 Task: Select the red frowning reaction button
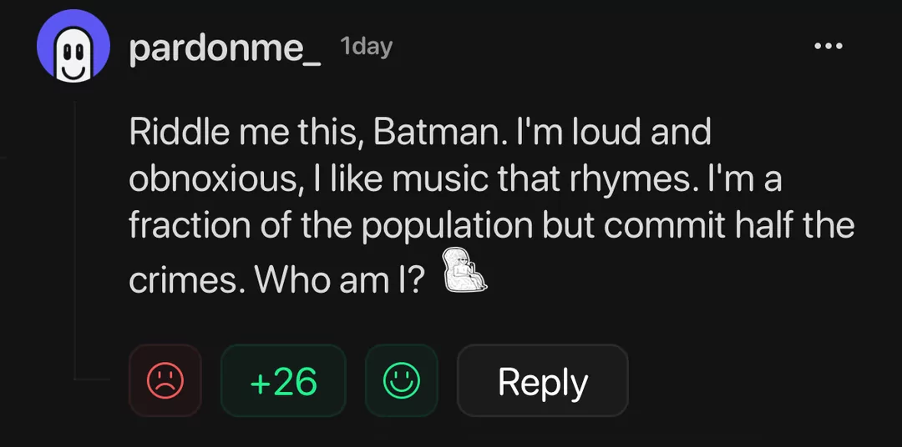click(x=165, y=380)
